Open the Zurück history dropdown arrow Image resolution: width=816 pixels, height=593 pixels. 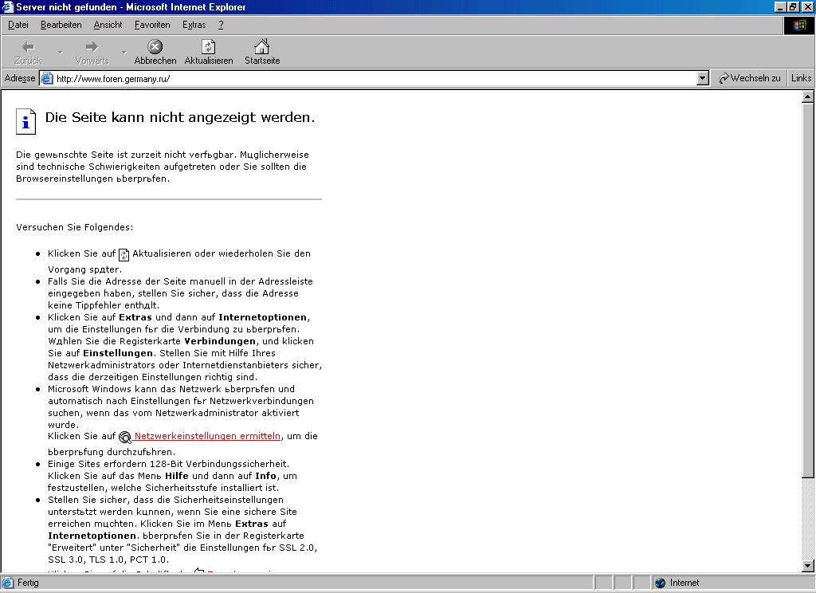pyautogui.click(x=60, y=53)
